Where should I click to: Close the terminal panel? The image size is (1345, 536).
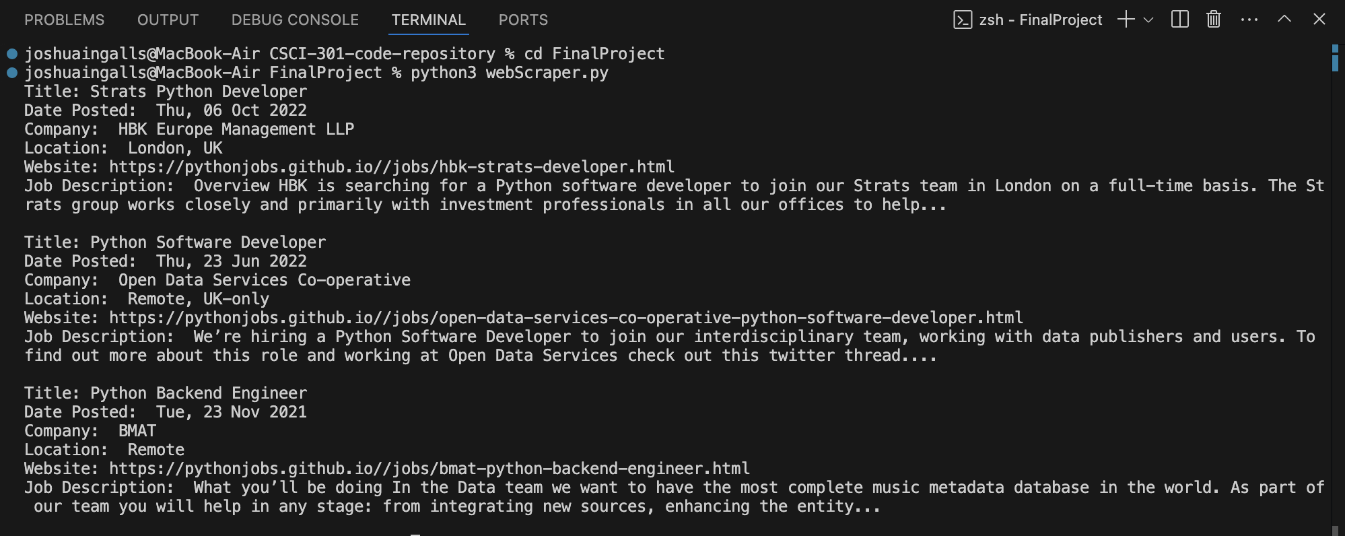point(1319,20)
